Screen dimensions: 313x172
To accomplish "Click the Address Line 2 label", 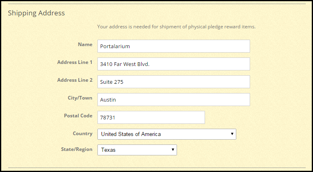I will [75, 80].
